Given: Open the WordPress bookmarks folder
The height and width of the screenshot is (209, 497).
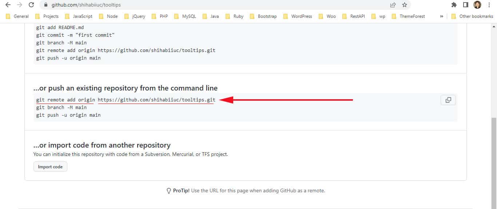Looking at the screenshot, I should point(297,16).
